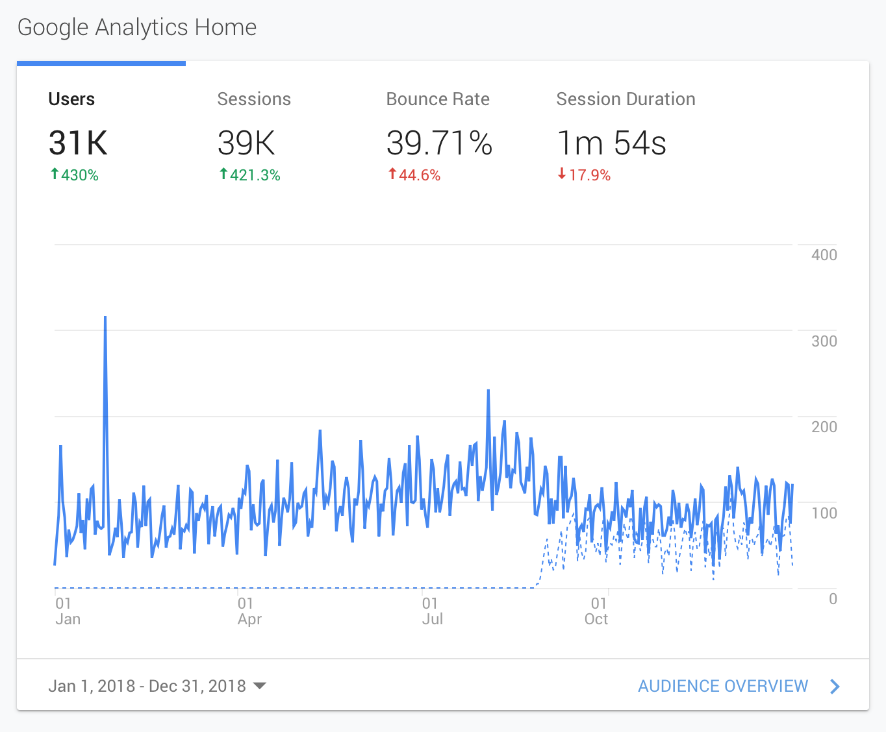Click the 100 y-axis label
The image size is (886, 732).
coord(824,513)
